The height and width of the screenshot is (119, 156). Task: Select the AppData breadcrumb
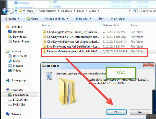pos(66,11)
